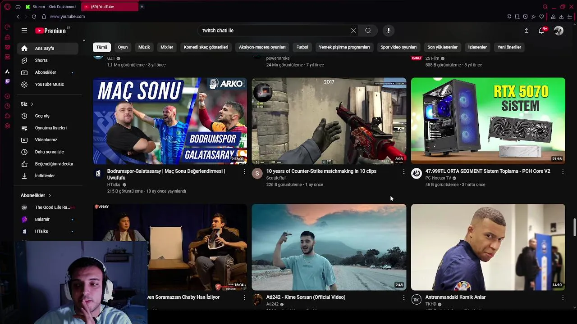
Task: Open the account avatar menu
Action: pos(559,31)
